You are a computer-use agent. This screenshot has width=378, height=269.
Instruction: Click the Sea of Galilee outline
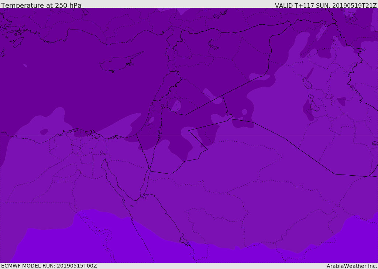162,106
